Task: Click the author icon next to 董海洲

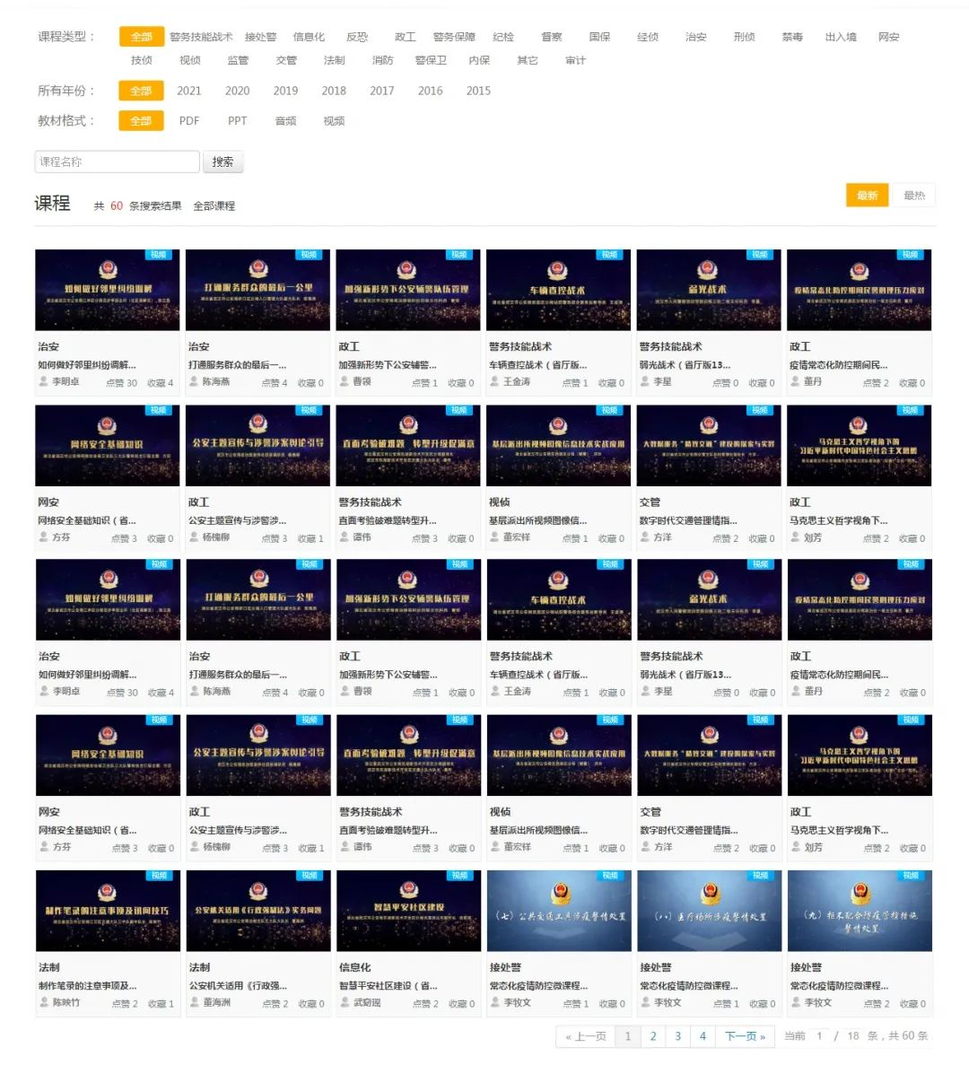Action: [x=194, y=1002]
